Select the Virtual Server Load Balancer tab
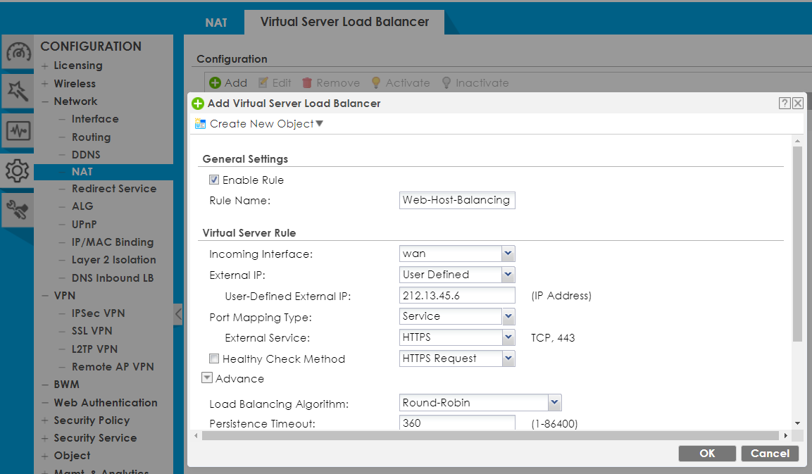 pos(344,23)
